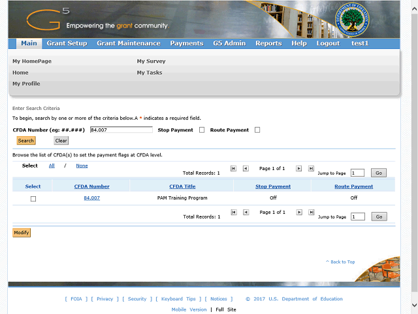This screenshot has height=314, width=418.
Task: Click Go button in bottom pager
Action: pos(379,217)
